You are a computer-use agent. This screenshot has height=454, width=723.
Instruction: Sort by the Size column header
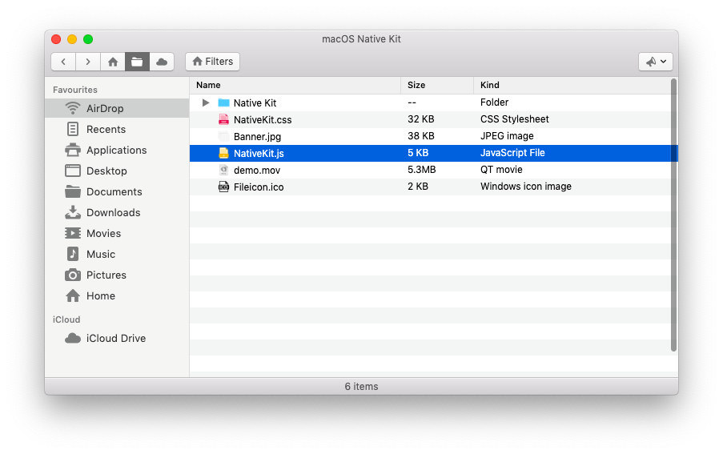[x=437, y=85]
